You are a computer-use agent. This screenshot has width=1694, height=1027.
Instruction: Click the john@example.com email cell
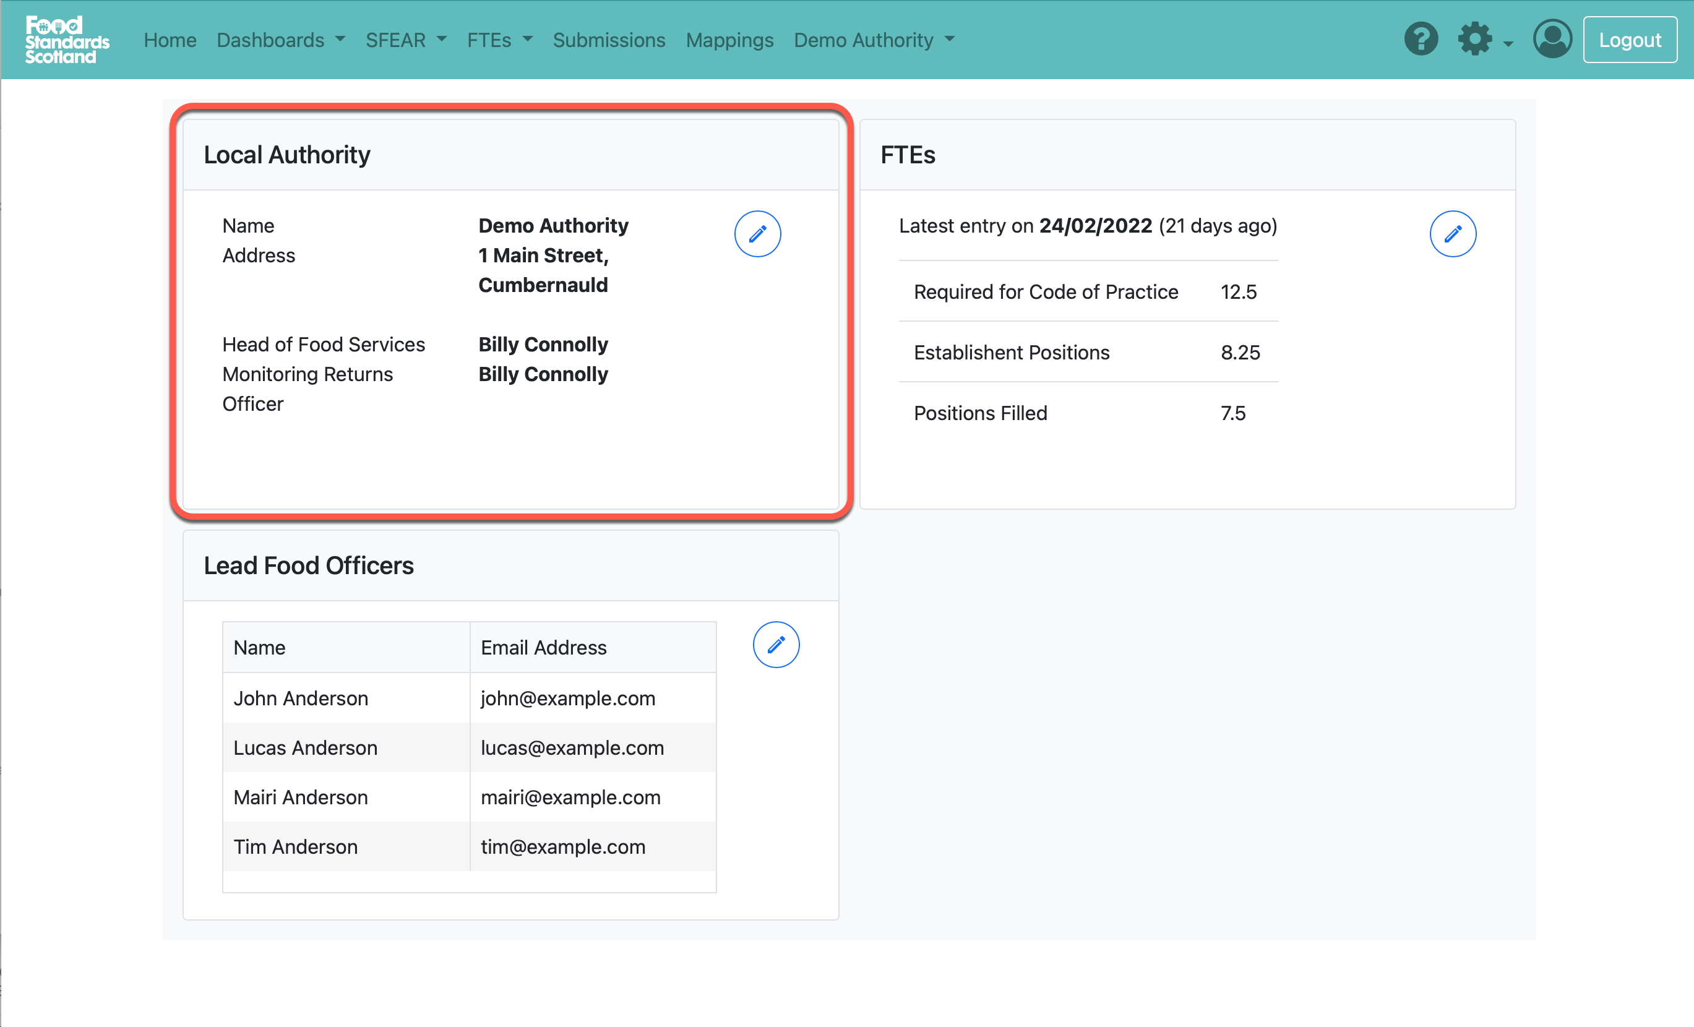click(x=592, y=698)
